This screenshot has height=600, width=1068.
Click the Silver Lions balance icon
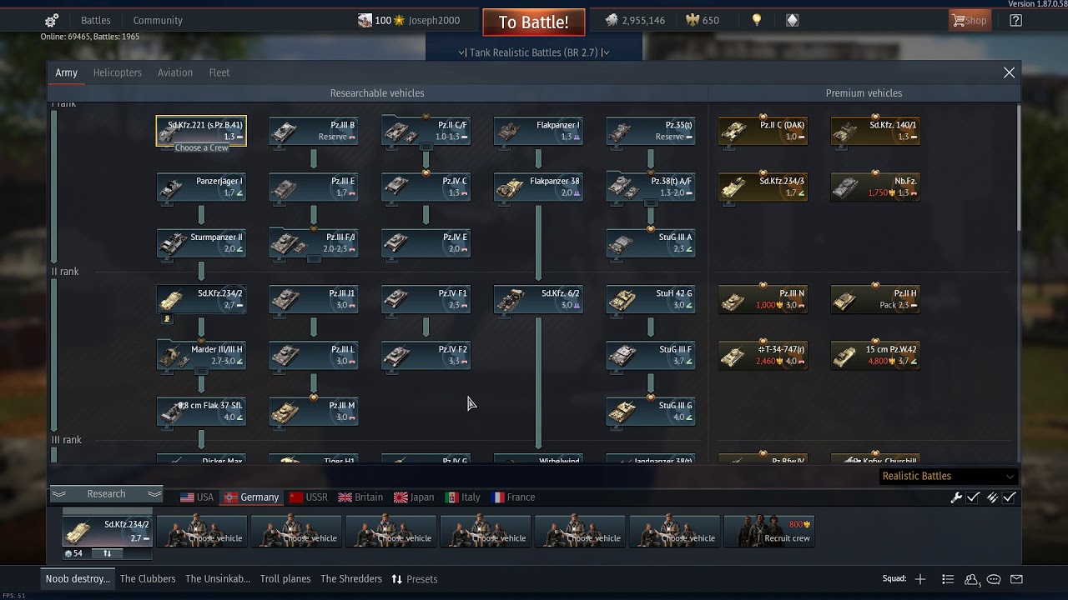coord(612,20)
